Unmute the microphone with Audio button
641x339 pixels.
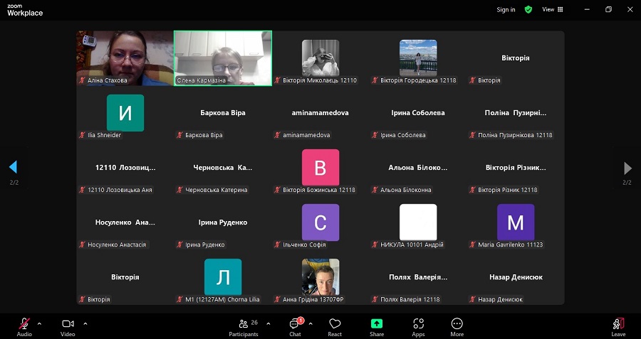[24, 326]
